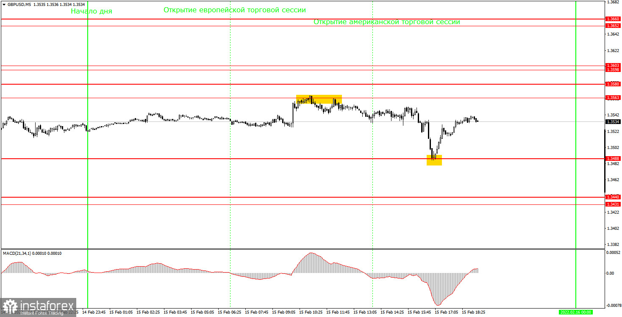Select the yellow highlight box near 1.3563 level
The height and width of the screenshot is (317, 622).
[x=319, y=99]
